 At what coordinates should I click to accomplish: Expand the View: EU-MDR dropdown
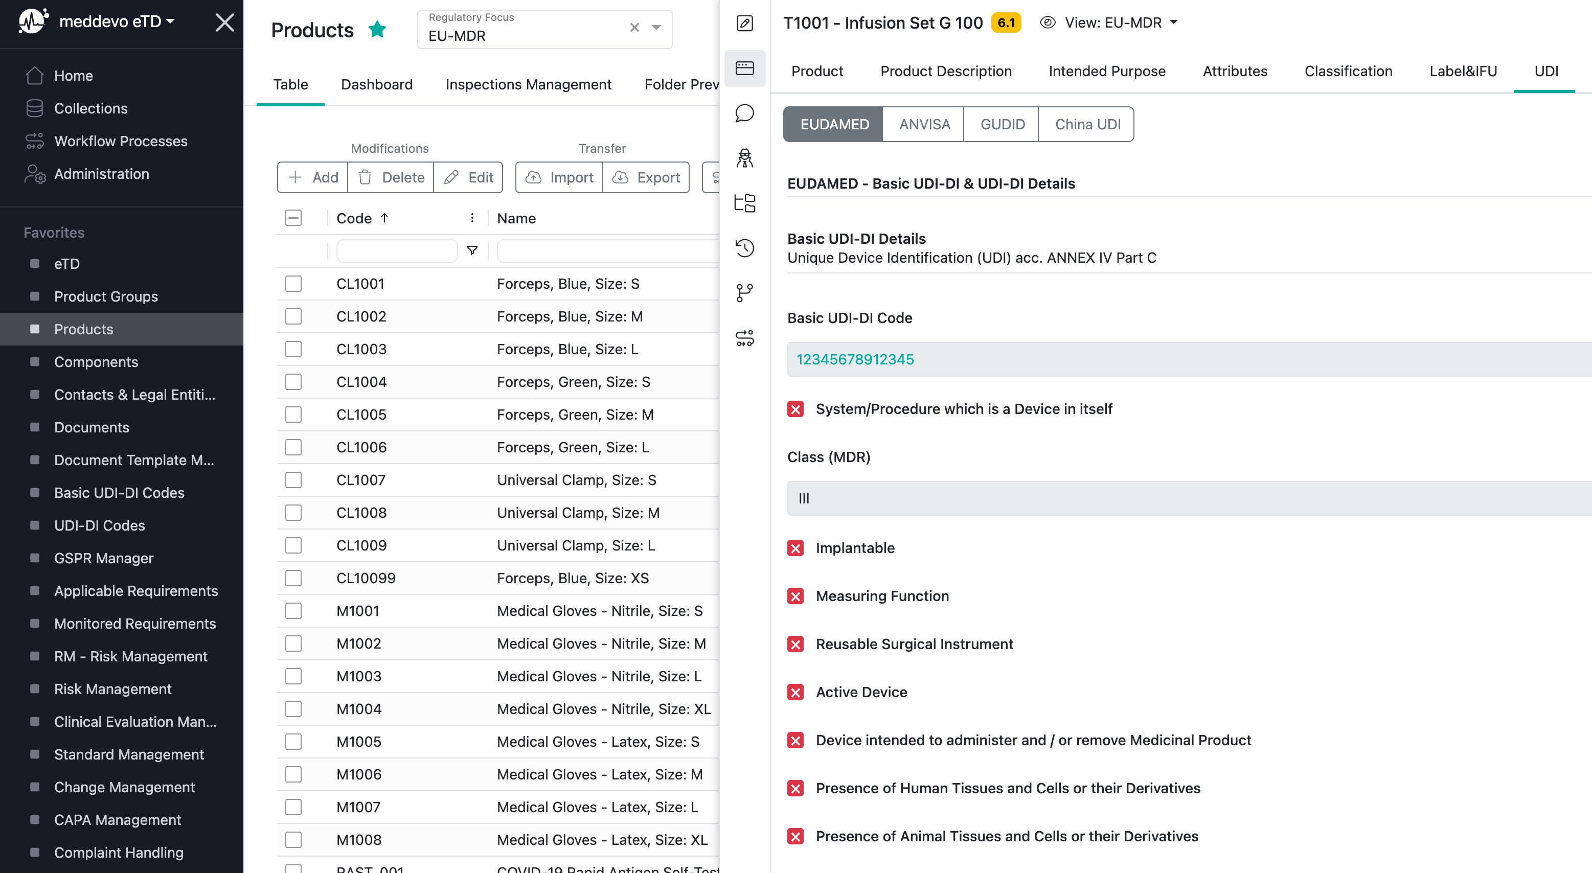point(1174,22)
